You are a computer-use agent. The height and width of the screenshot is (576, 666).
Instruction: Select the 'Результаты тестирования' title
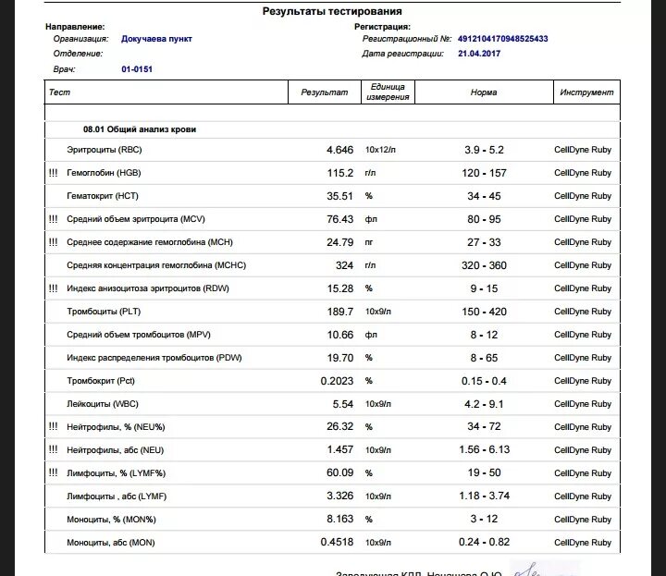[332, 11]
